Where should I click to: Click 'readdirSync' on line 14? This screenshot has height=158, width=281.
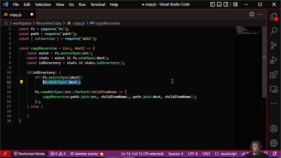[x=52, y=92]
